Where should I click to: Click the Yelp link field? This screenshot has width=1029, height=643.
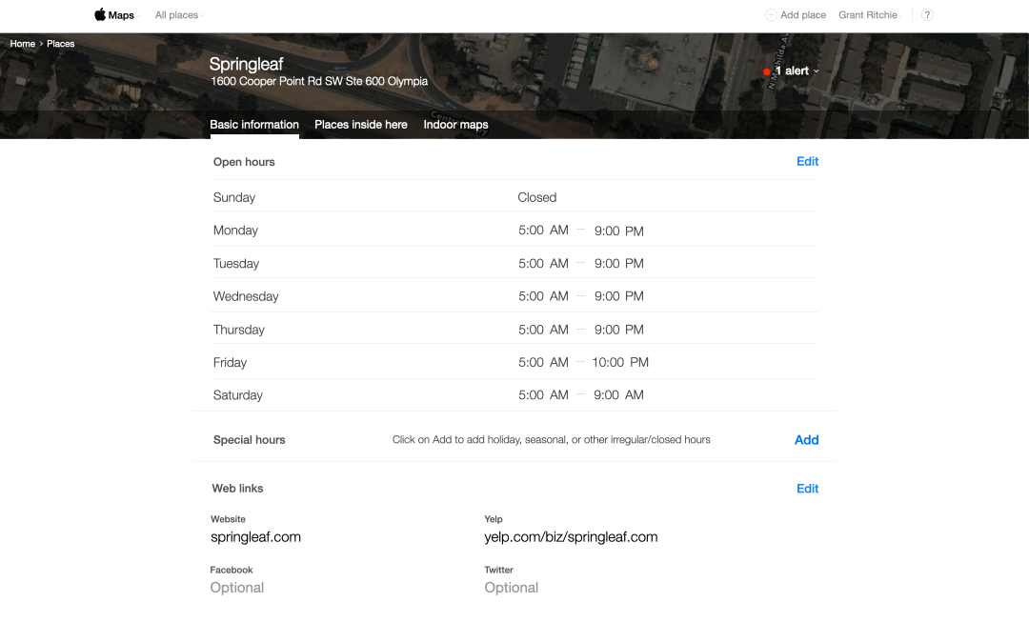coord(571,537)
